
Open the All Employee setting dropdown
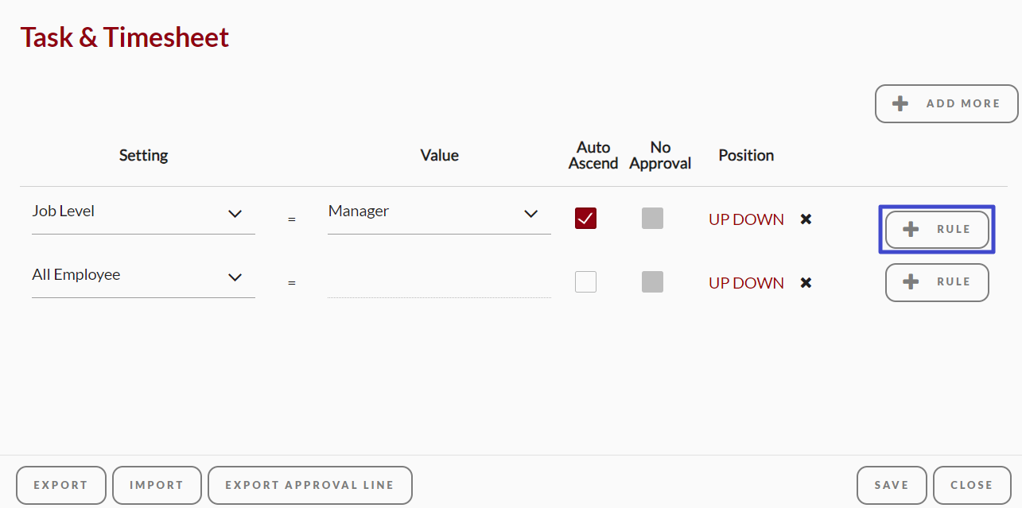click(143, 277)
